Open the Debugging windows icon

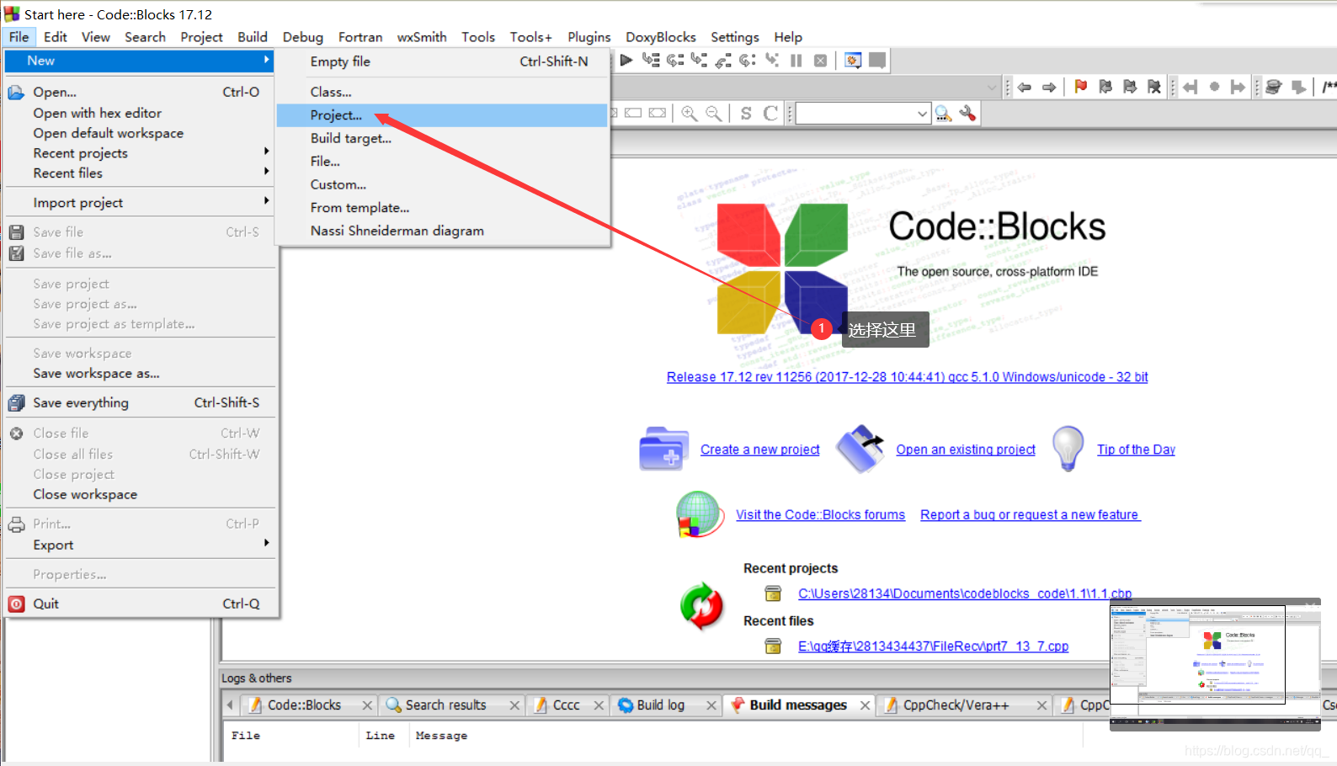(x=853, y=61)
